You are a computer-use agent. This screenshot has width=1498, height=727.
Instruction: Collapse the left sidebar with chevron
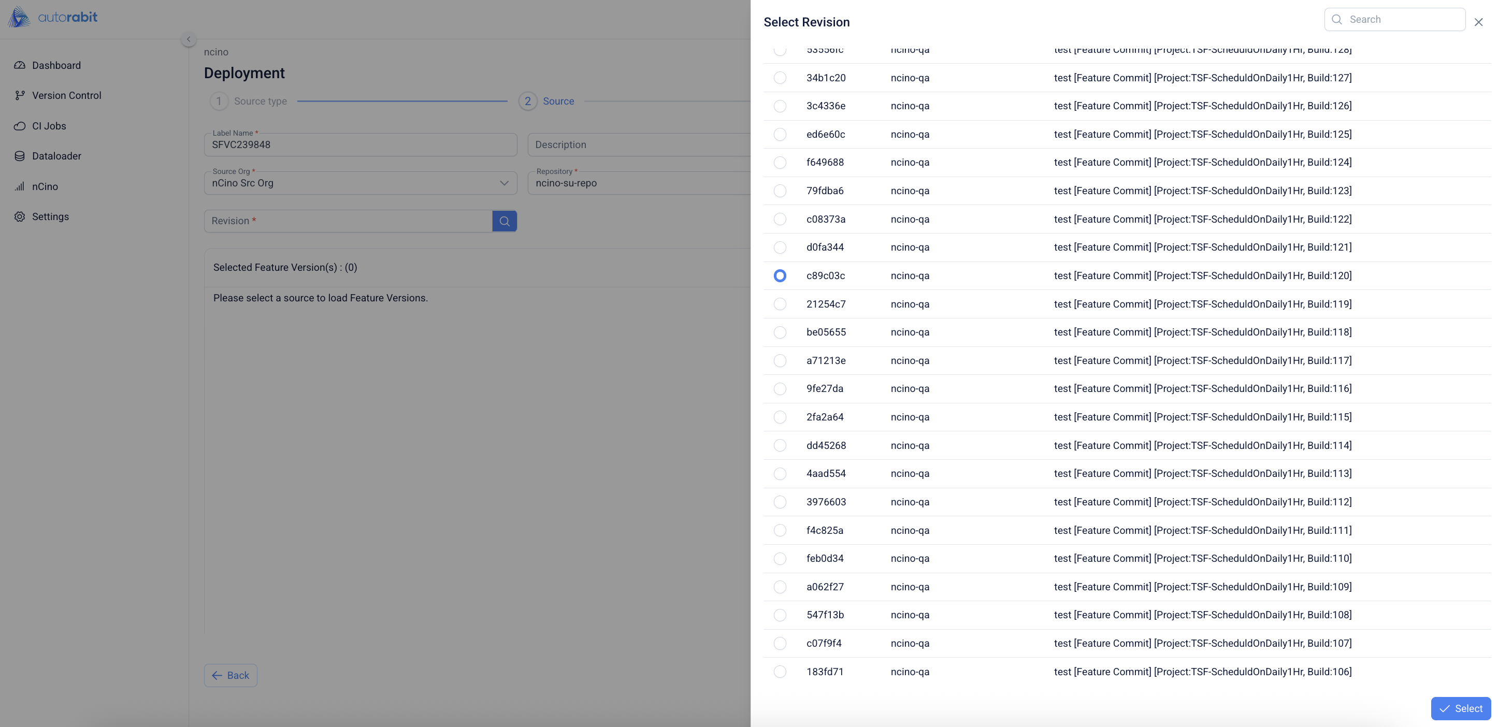pyautogui.click(x=189, y=39)
